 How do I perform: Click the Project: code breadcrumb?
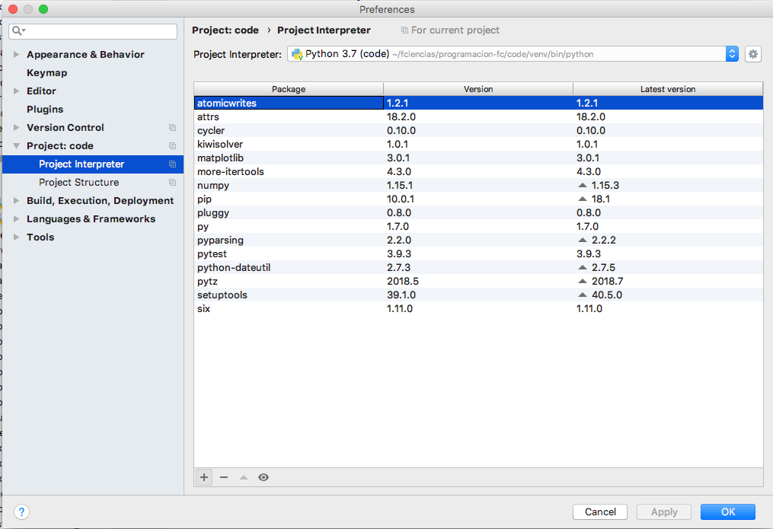pos(225,30)
